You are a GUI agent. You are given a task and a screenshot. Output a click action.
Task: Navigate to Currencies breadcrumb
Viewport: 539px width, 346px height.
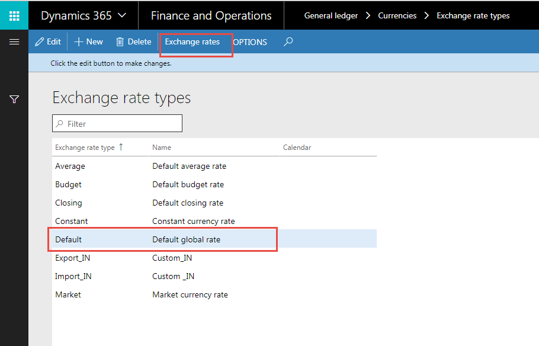point(397,15)
